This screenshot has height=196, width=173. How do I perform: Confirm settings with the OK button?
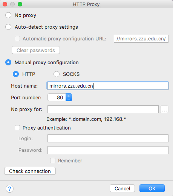click(x=152, y=188)
